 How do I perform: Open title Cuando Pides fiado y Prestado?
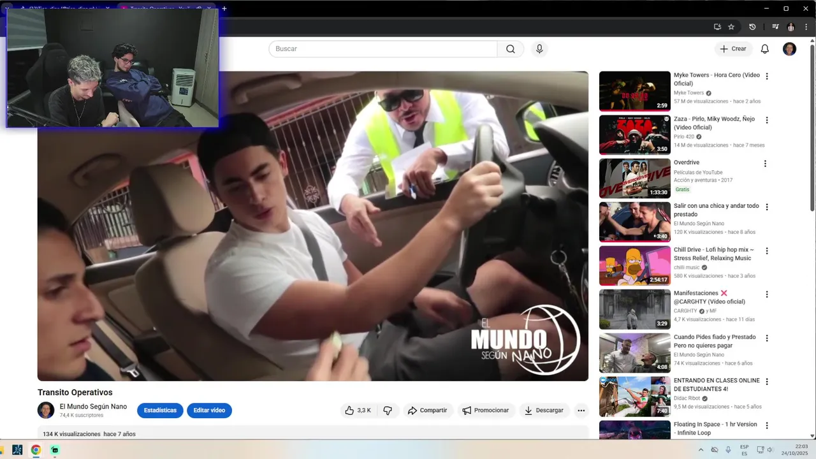click(x=715, y=341)
